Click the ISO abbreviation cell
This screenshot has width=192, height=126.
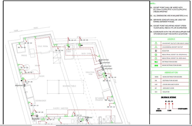pyautogui.click(x=156, y=92)
